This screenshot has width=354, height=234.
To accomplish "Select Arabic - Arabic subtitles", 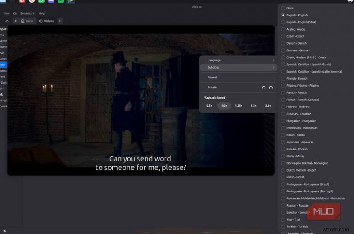I will [x=293, y=29].
